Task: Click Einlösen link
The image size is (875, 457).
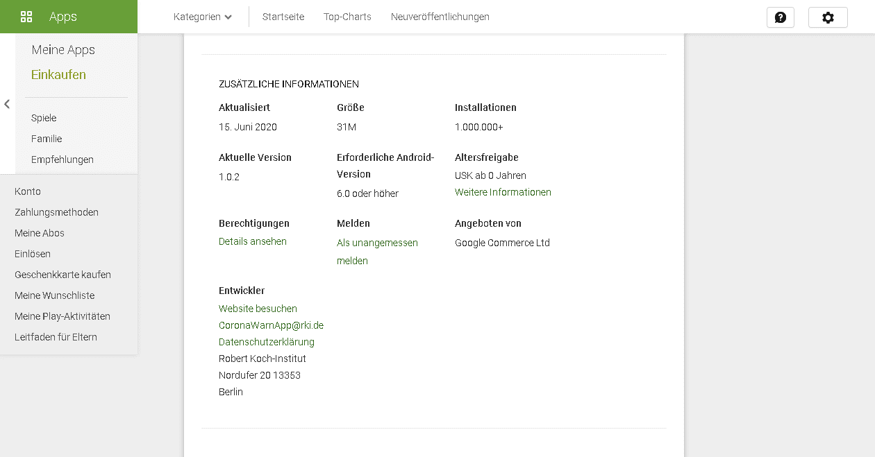Action: pos(33,254)
